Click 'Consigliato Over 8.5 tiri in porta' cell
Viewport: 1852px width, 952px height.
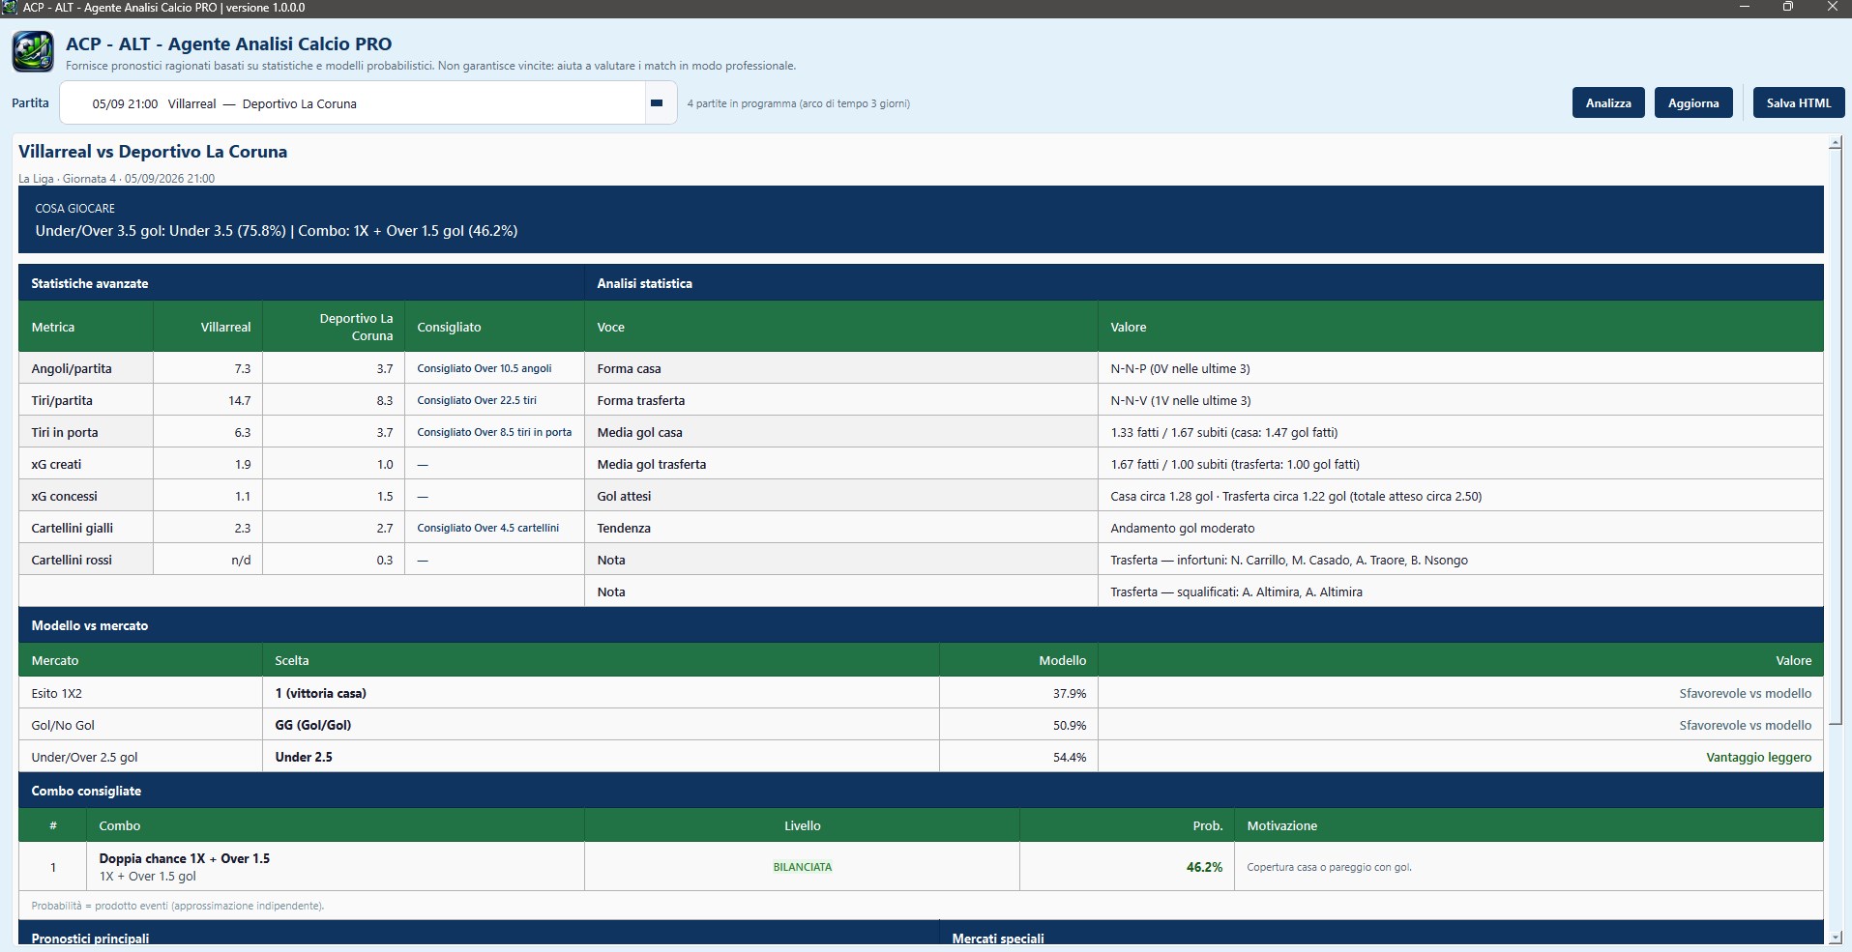click(494, 432)
